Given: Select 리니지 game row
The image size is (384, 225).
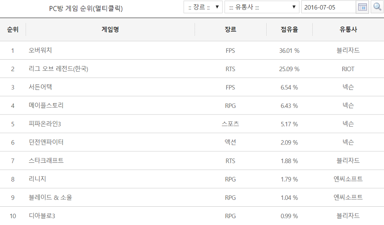Looking at the screenshot, I should [37, 179].
